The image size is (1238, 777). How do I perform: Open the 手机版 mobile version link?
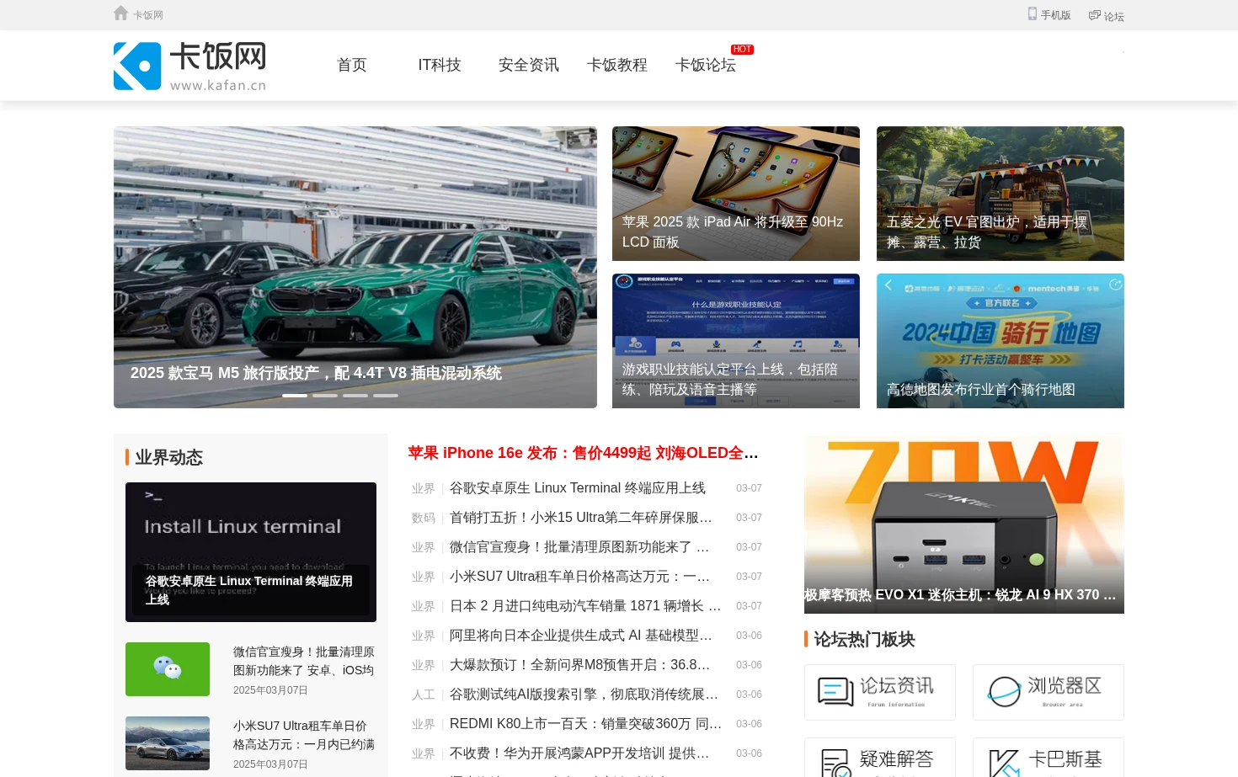point(1049,14)
